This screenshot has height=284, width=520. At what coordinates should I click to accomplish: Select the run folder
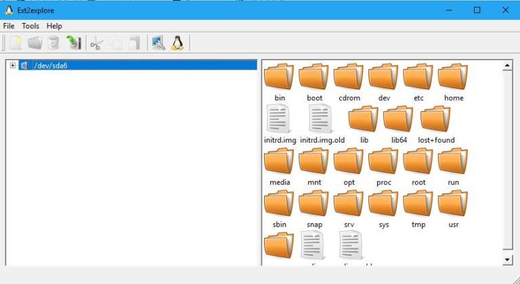[x=453, y=167]
